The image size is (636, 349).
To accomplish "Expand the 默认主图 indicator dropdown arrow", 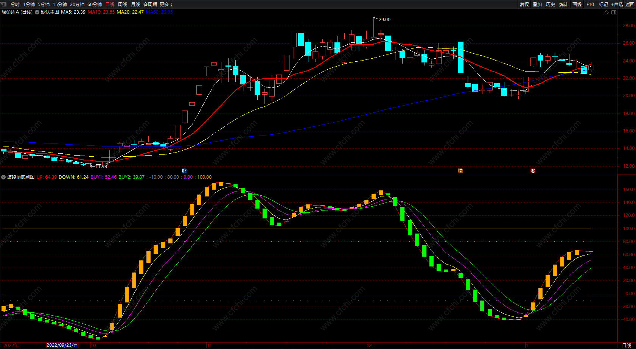I will (37, 12).
